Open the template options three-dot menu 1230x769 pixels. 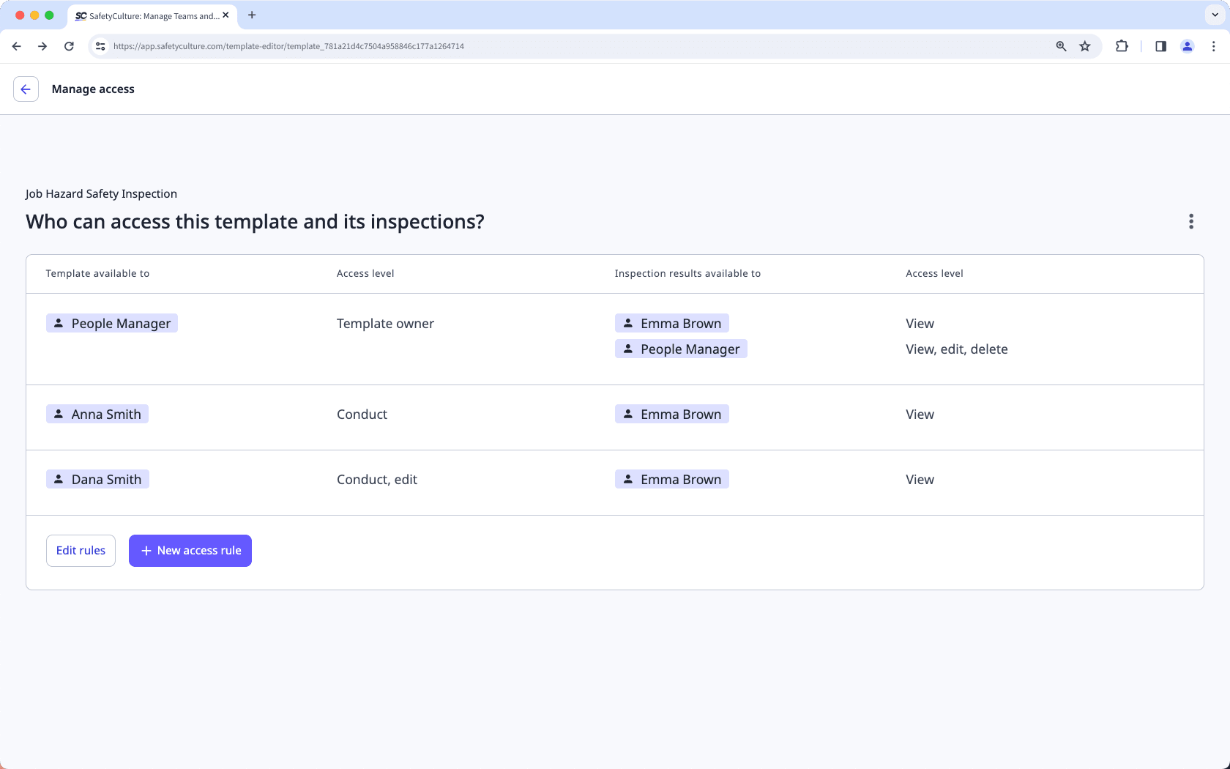(1191, 222)
